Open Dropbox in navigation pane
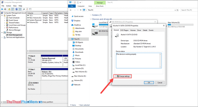198x107 pixels. click(x=77, y=21)
